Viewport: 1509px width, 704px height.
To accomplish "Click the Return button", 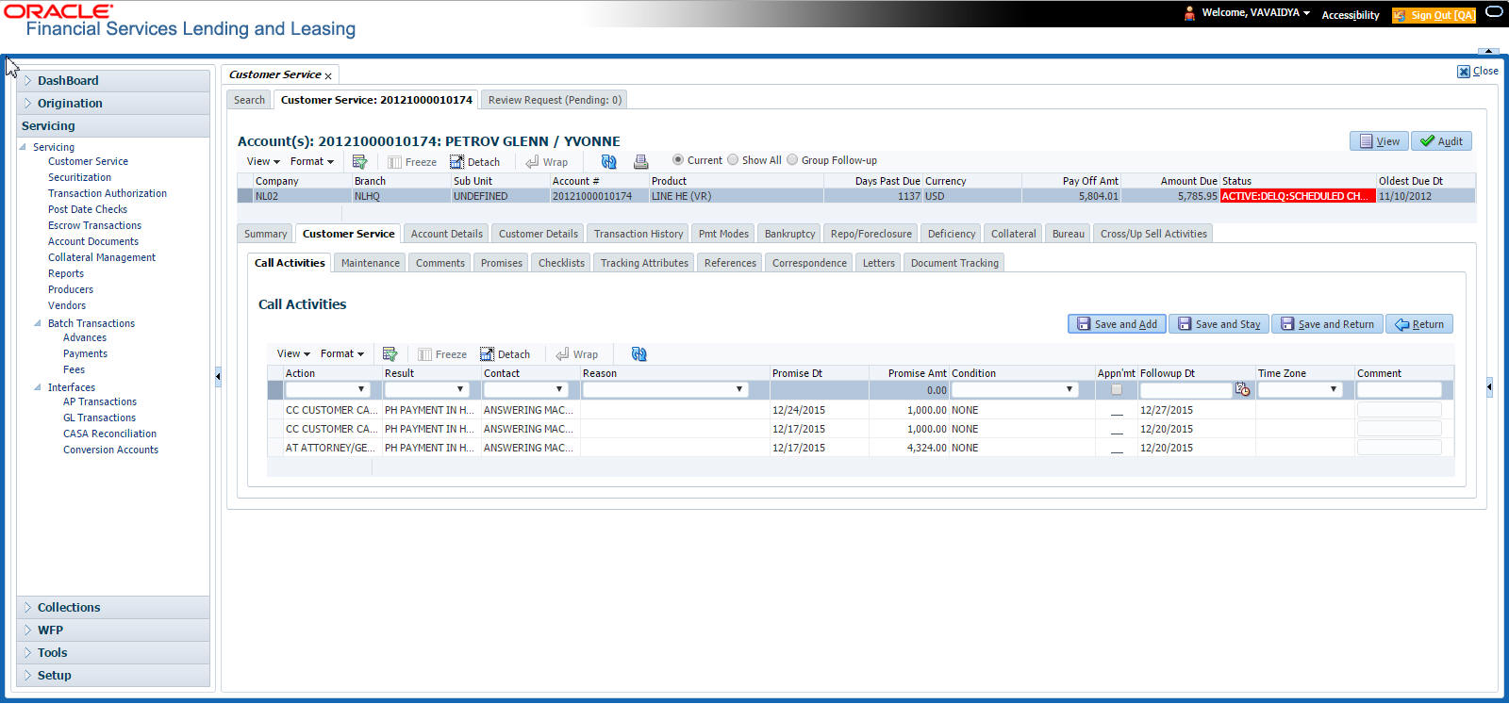I will point(1419,324).
